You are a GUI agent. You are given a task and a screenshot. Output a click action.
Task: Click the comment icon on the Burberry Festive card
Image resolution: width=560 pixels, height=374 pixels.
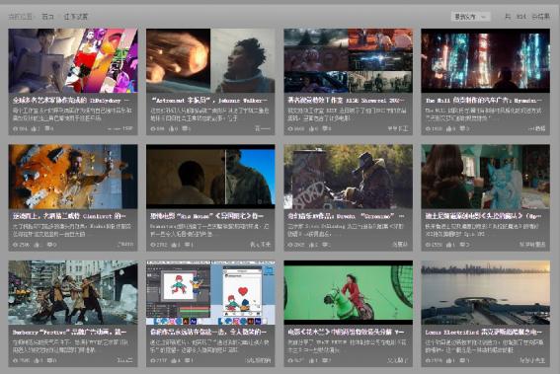click(48, 360)
